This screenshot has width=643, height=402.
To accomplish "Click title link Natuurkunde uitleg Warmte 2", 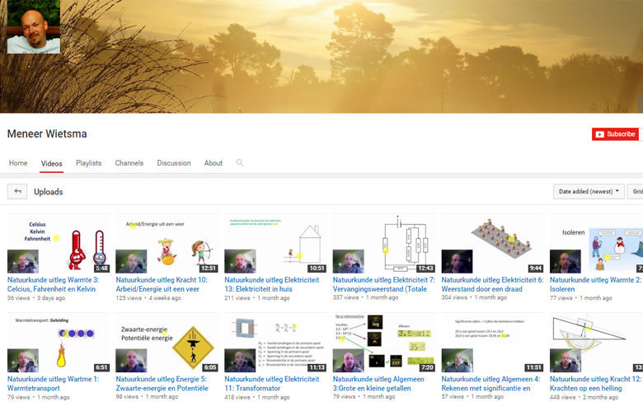I will click(x=595, y=284).
